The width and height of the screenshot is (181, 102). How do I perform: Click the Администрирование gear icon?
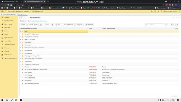[x=2, y=58]
